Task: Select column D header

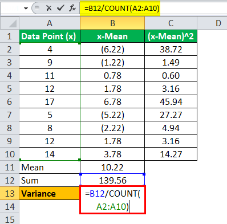Action: click(x=212, y=23)
